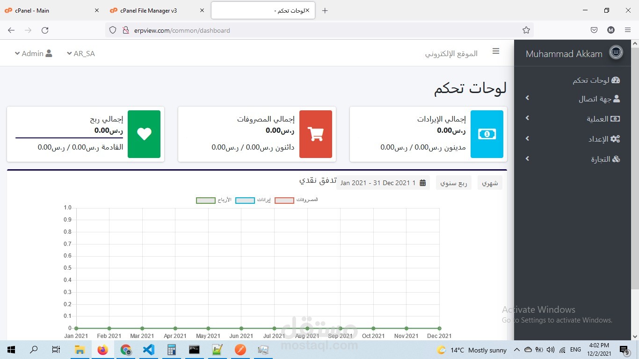Viewport: 639px width, 359px height.
Task: Click the green profit heart icon
Action: pos(144,134)
